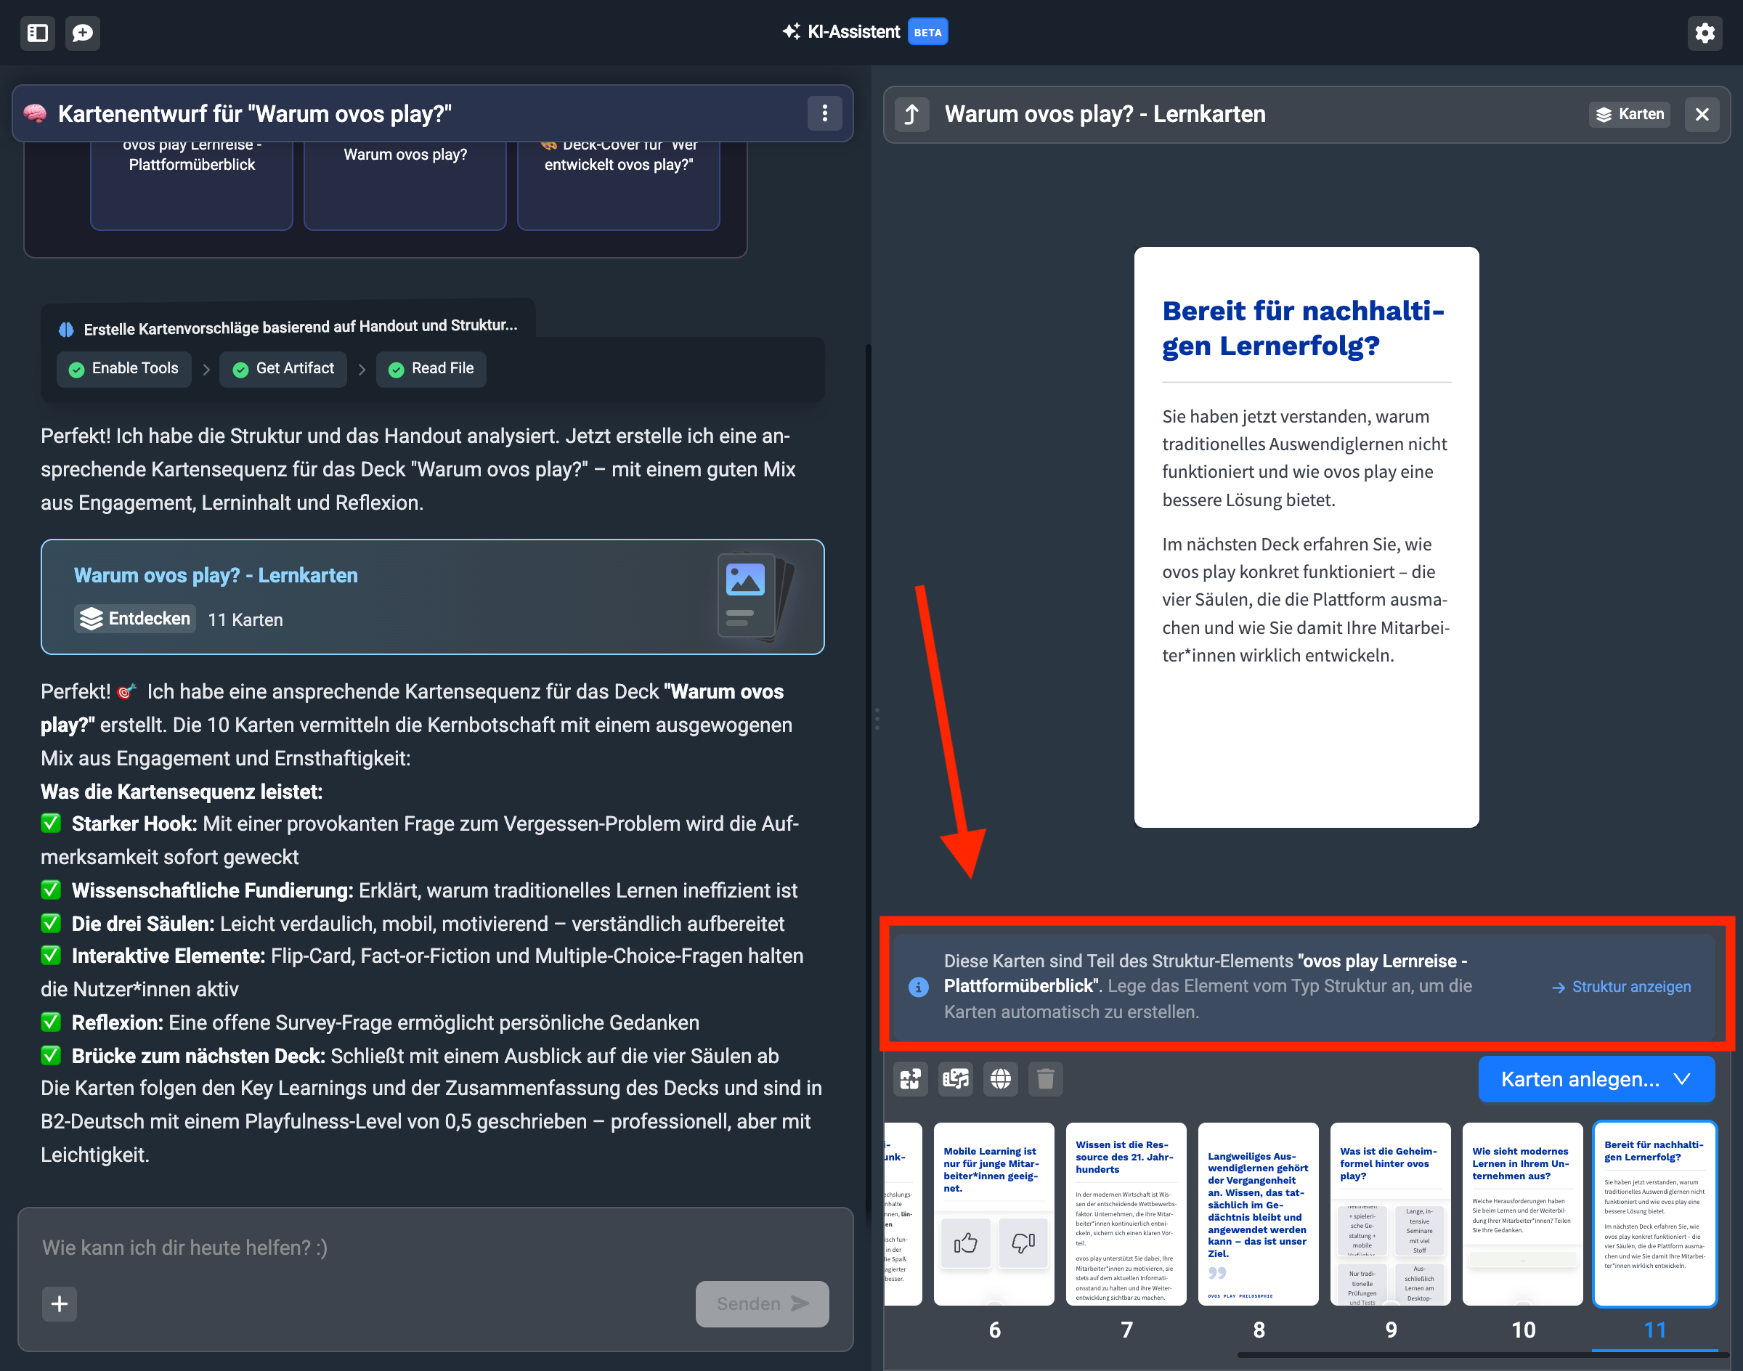Open the Entdecken button on Lernkarten

[135, 618]
